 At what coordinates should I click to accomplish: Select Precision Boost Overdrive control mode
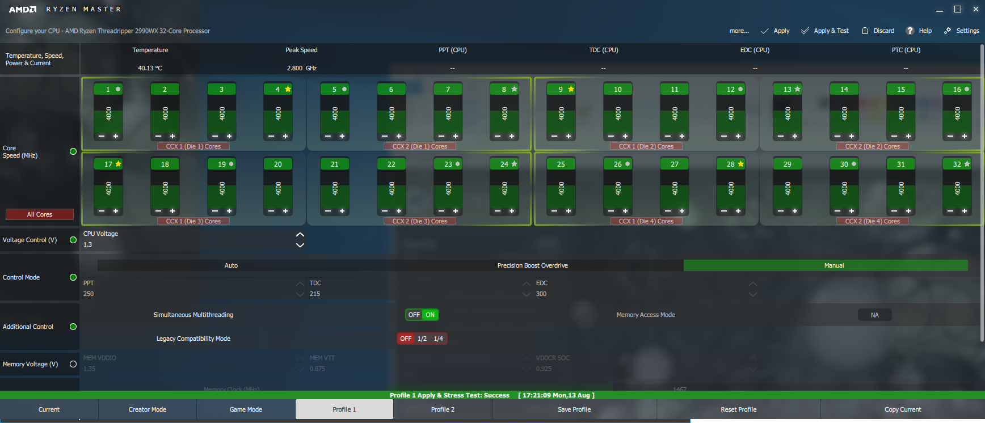[x=532, y=265]
